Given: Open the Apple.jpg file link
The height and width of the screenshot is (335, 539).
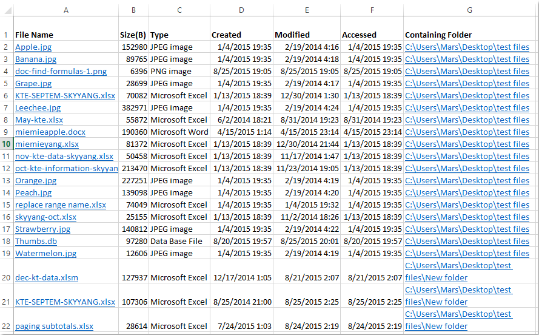Looking at the screenshot, I should [x=33, y=47].
